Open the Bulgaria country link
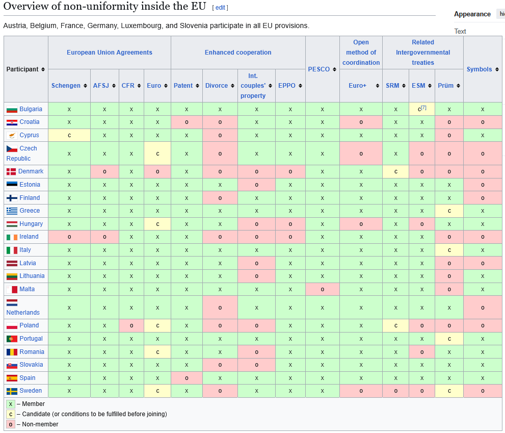 [x=31, y=109]
